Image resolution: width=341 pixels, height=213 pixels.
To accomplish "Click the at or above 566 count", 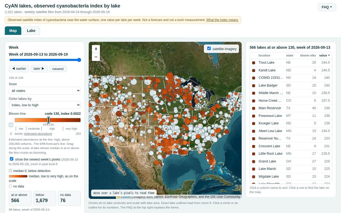I will [x=20, y=198].
